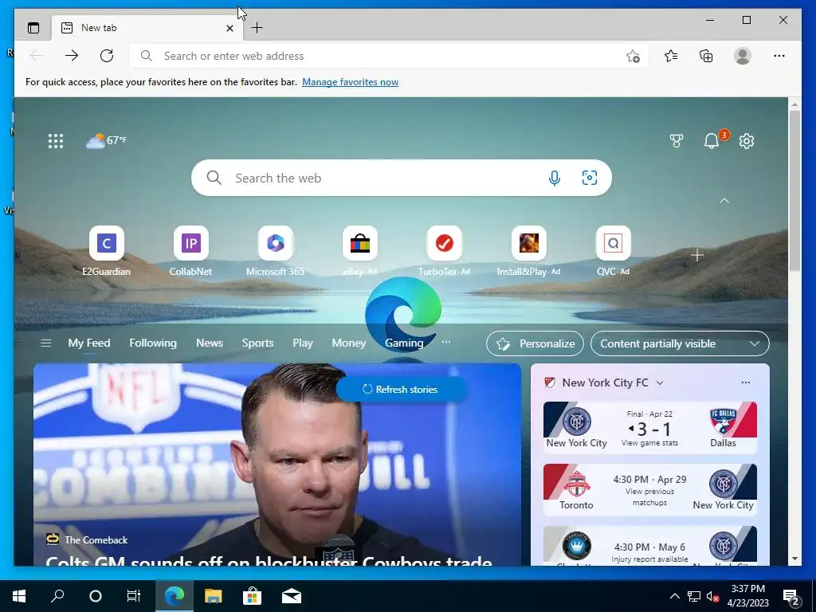Open the Collections icon
The width and height of the screenshot is (816, 612).
coord(706,56)
